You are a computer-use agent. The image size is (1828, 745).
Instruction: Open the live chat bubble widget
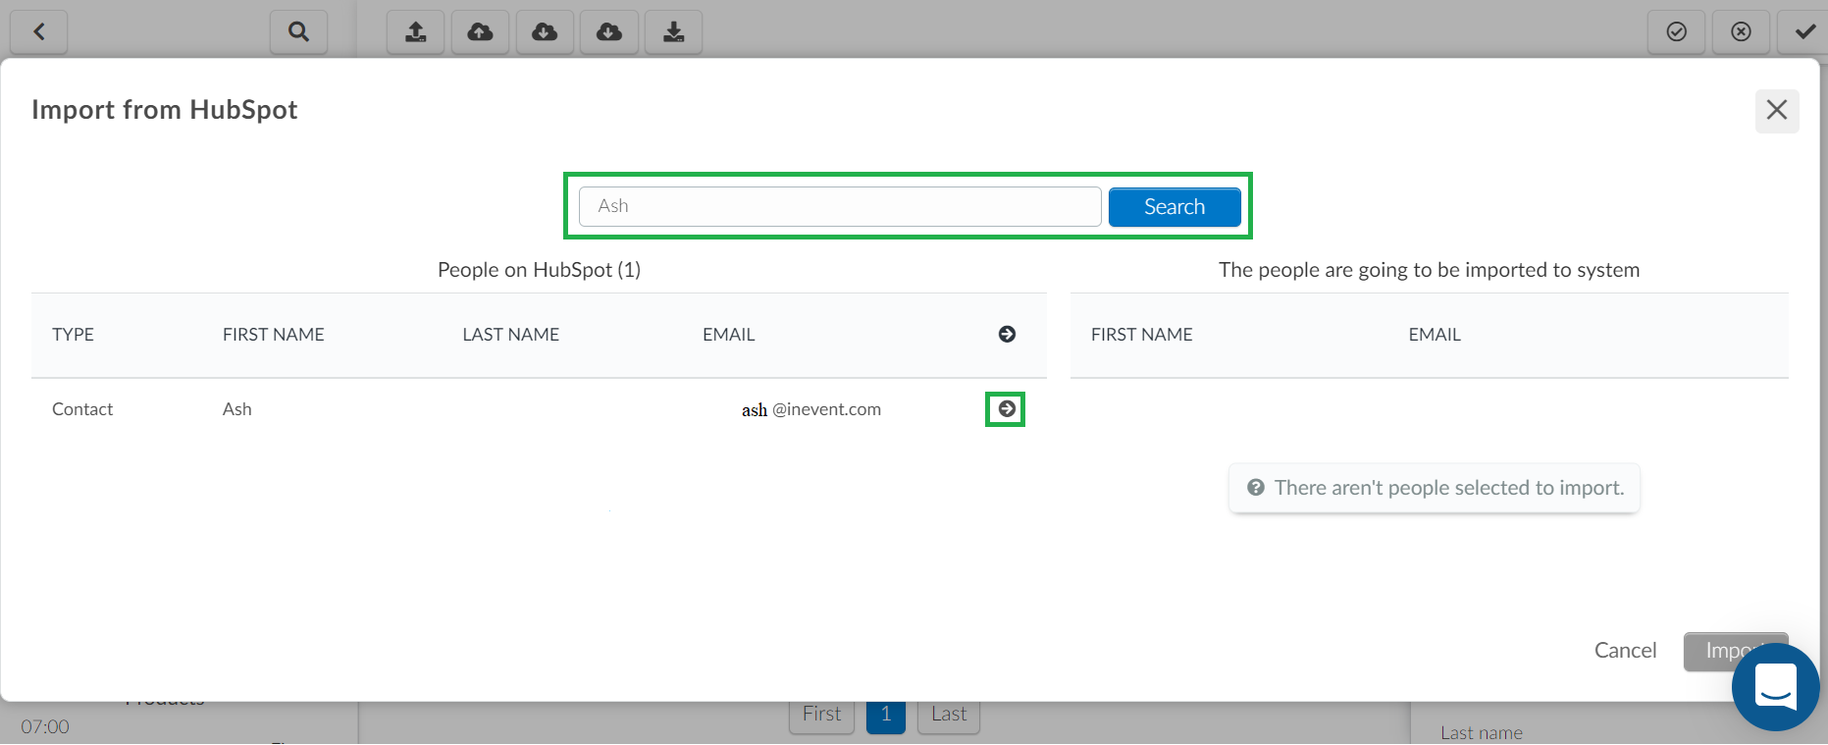point(1776,687)
